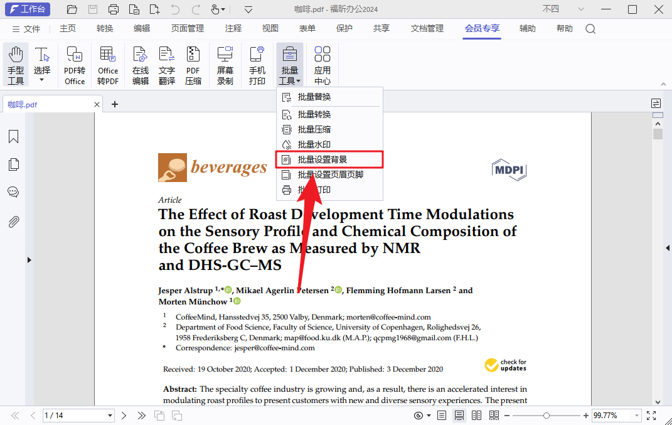The width and height of the screenshot is (672, 425).
Task: Click the 工作台 workbench button
Action: [27, 9]
